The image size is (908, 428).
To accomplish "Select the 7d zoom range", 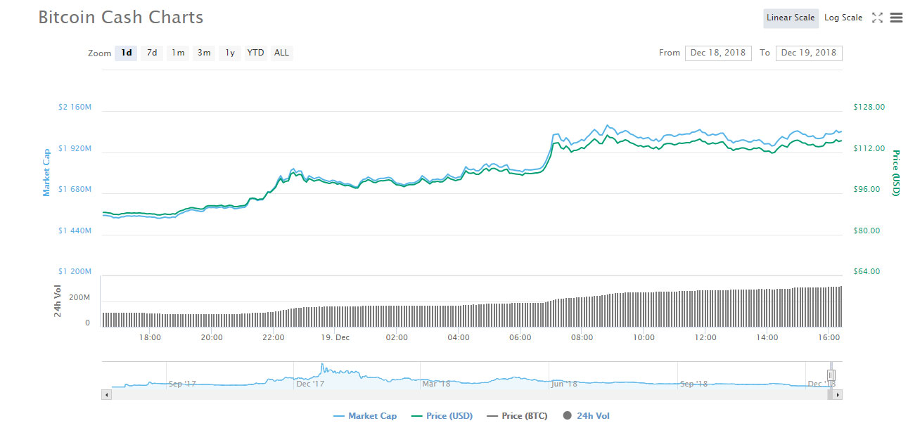I will click(152, 53).
